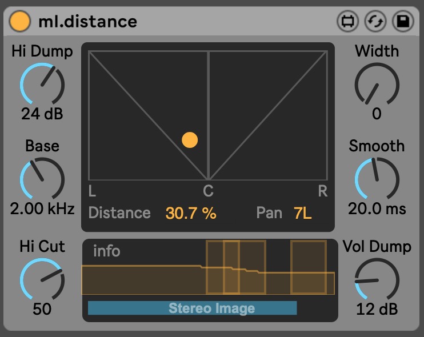Click the Width knob
Viewport: 424px width, 337px height.
[x=377, y=85]
